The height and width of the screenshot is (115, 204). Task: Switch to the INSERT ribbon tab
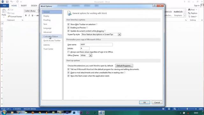pos(24,6)
